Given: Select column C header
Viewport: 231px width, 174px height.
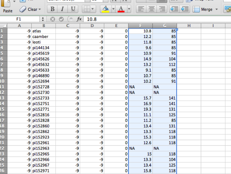Looking at the screenshot, I should click(68, 26).
